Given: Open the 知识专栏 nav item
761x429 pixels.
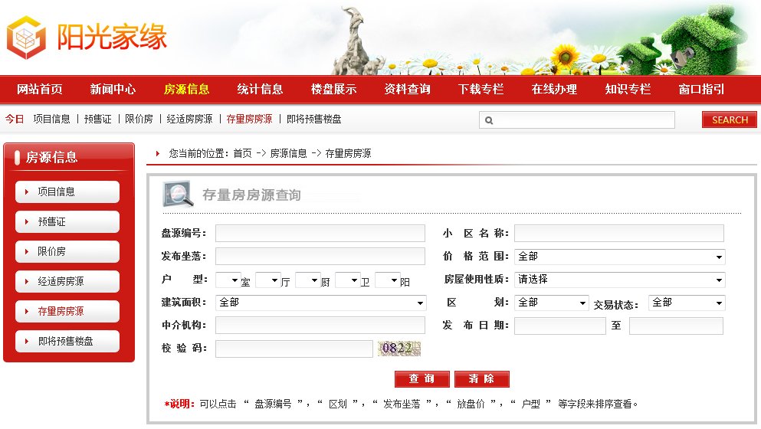Looking at the screenshot, I should click(x=628, y=90).
